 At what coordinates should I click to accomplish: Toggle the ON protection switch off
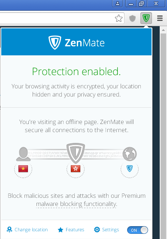pyautogui.click(x=137, y=230)
